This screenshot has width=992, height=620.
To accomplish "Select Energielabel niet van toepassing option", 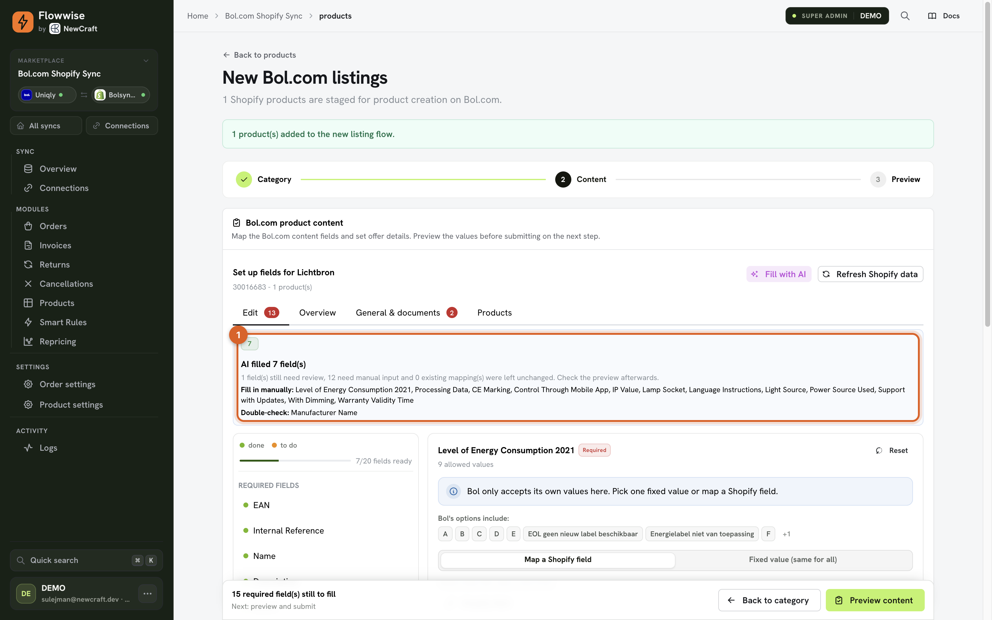I will tap(702, 534).
